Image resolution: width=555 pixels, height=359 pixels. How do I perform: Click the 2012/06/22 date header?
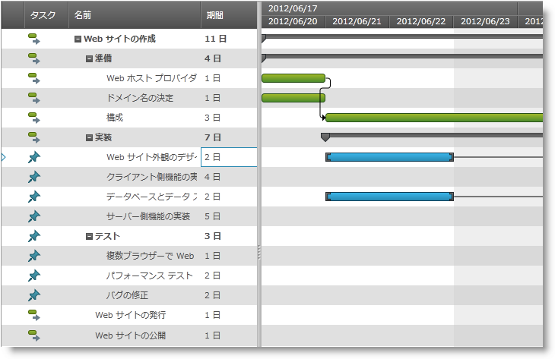[x=421, y=21]
